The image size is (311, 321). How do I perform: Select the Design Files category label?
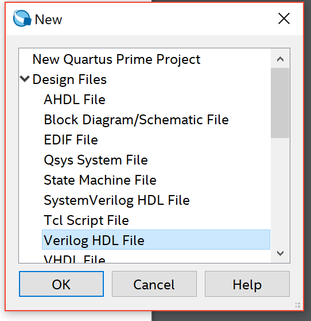coord(69,79)
